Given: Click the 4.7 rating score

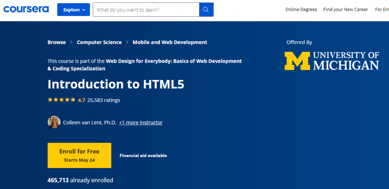Looking at the screenshot, I should coord(82,100).
